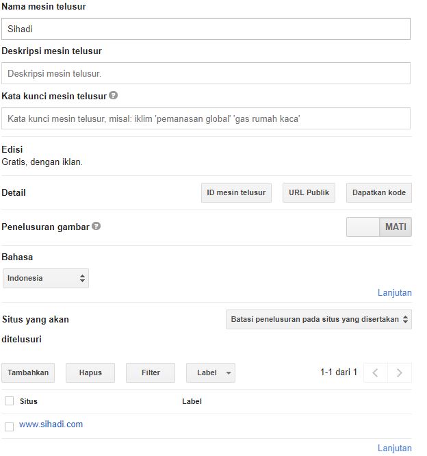Open Batasi penelusuran pada situs dropdown

319,319
